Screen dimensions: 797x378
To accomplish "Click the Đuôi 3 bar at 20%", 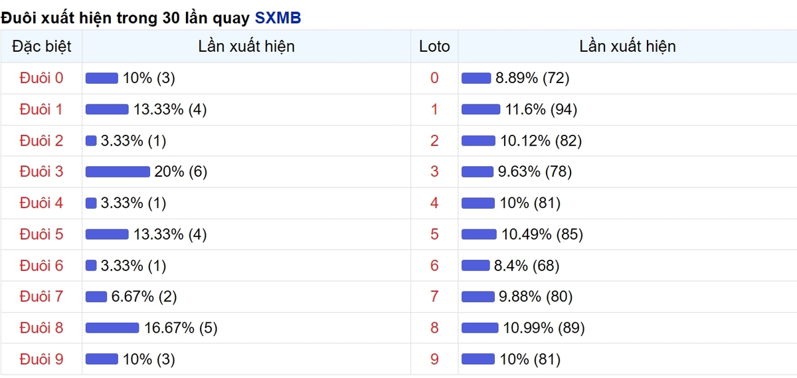I will 118,172.
